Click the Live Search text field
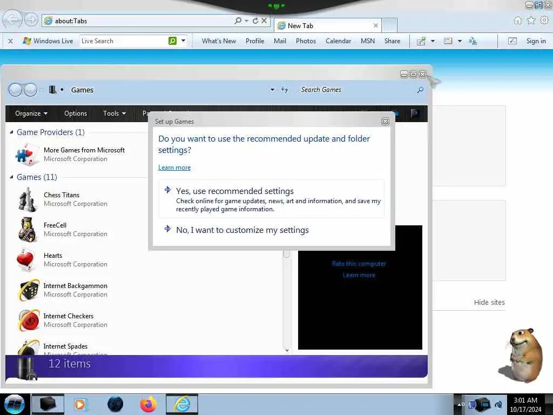This screenshot has height=415, width=553. coord(124,41)
